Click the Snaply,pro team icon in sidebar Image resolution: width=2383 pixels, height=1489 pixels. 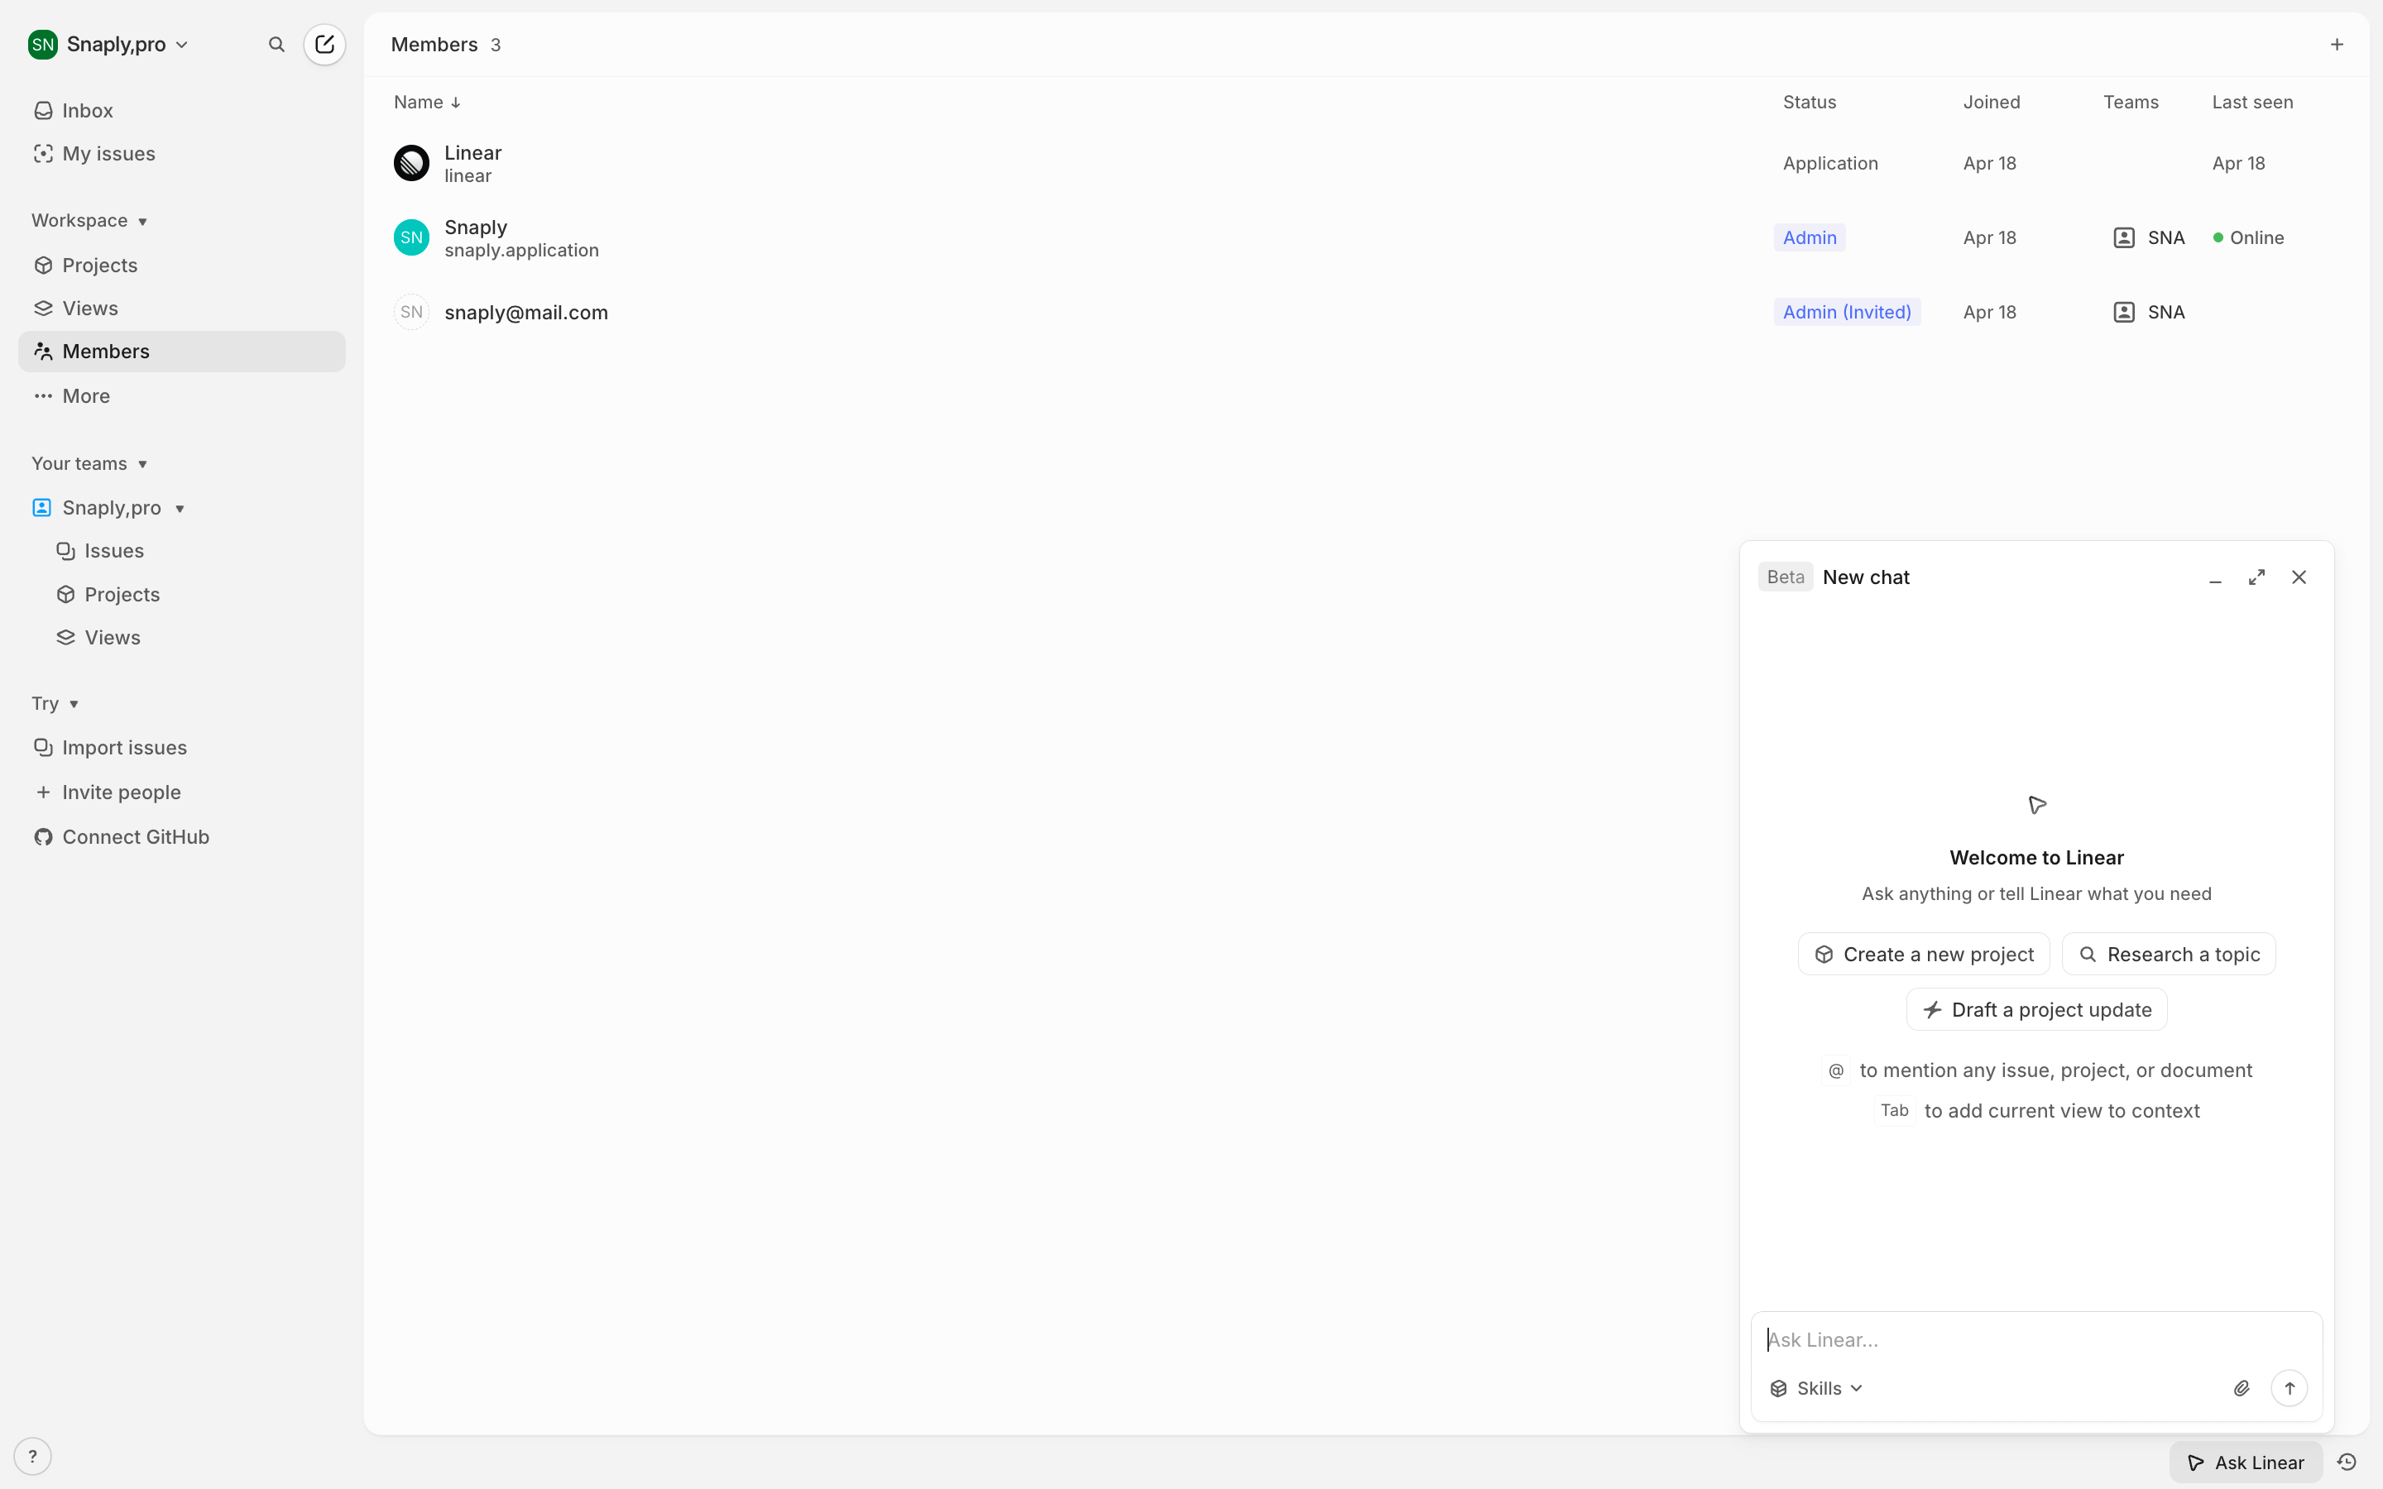pos(41,508)
